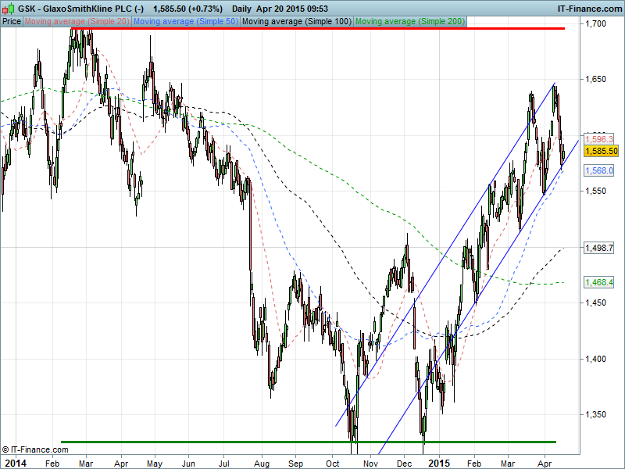Click the 2014 label on time axis
Screen dimensions: 625x469
point(16,463)
